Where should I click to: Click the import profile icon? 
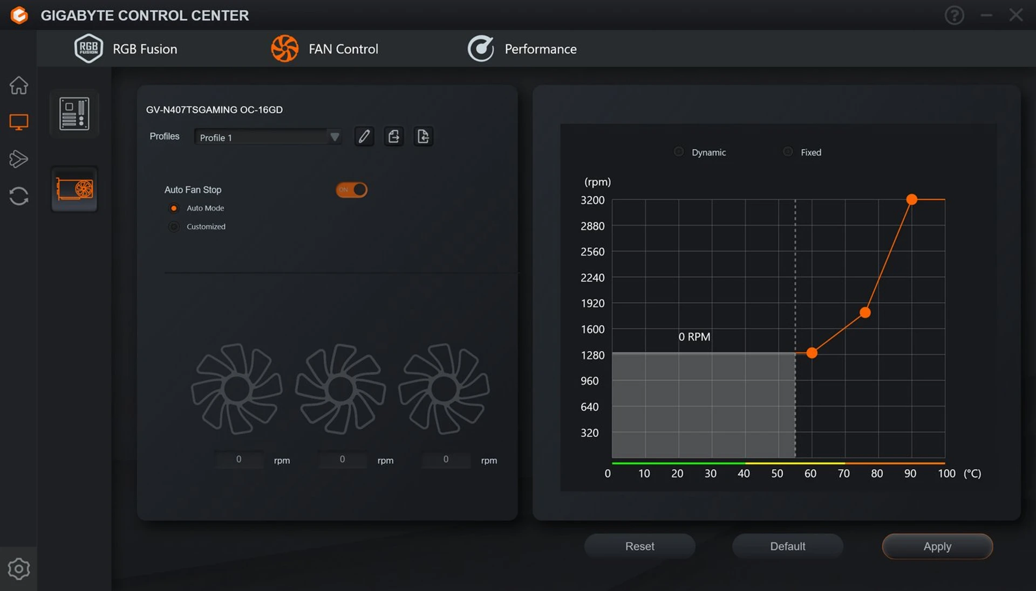click(x=424, y=136)
